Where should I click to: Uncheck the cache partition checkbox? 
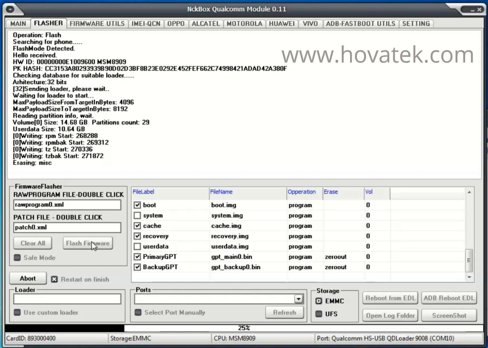click(137, 226)
